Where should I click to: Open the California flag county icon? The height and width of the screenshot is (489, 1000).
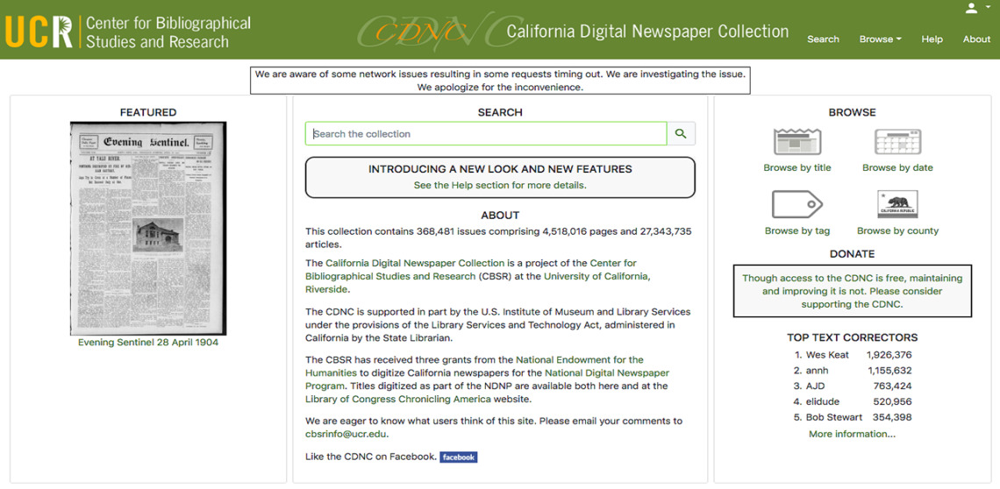point(897,205)
